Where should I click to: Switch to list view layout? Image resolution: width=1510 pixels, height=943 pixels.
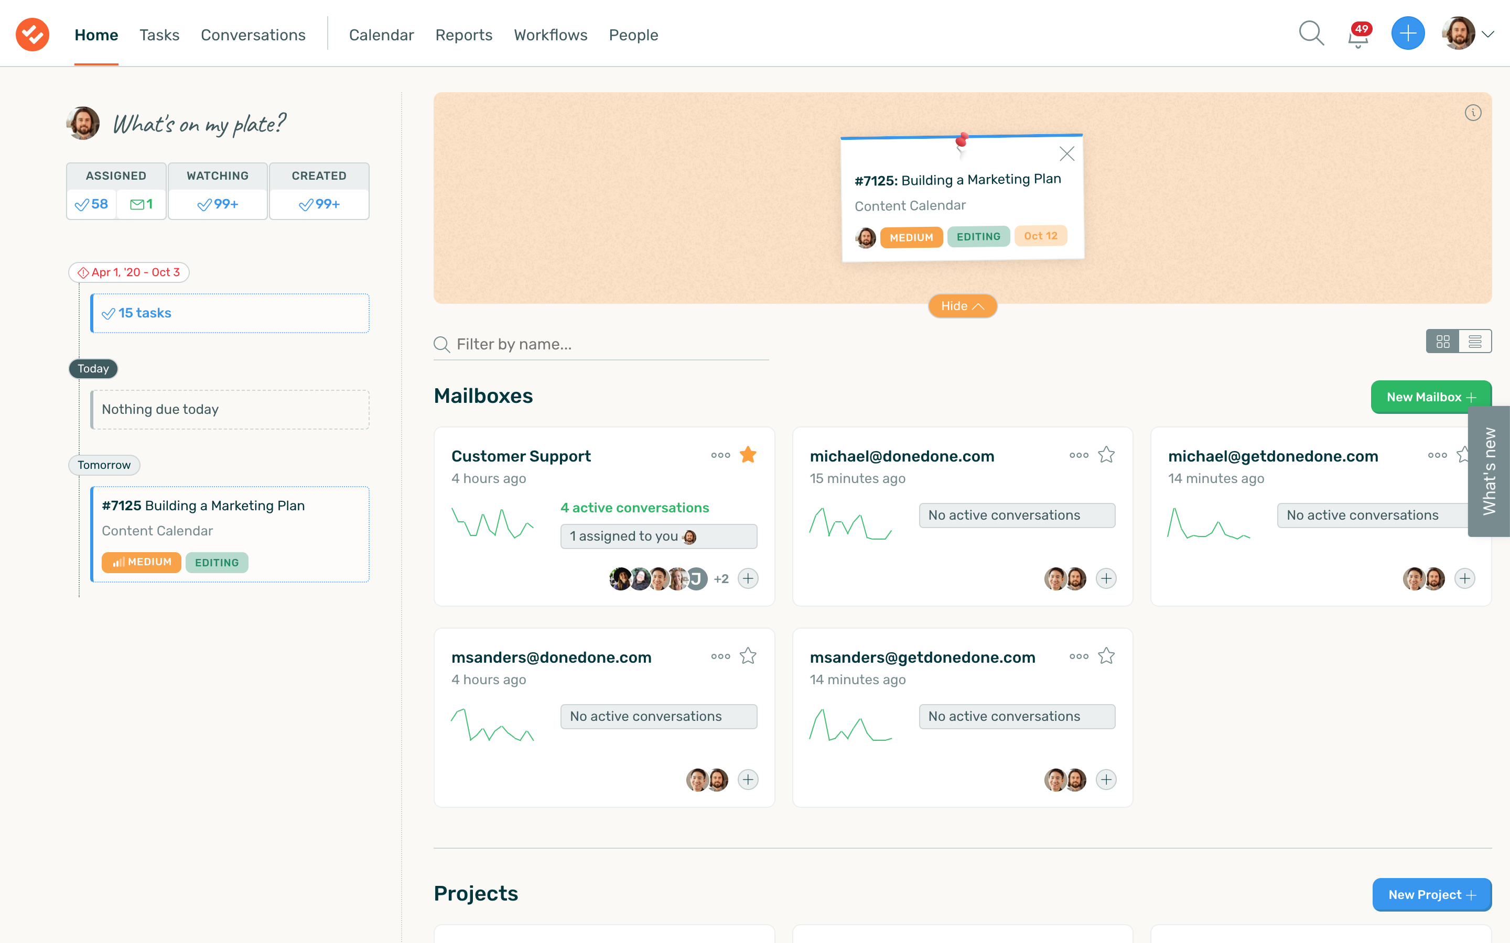pyautogui.click(x=1475, y=341)
